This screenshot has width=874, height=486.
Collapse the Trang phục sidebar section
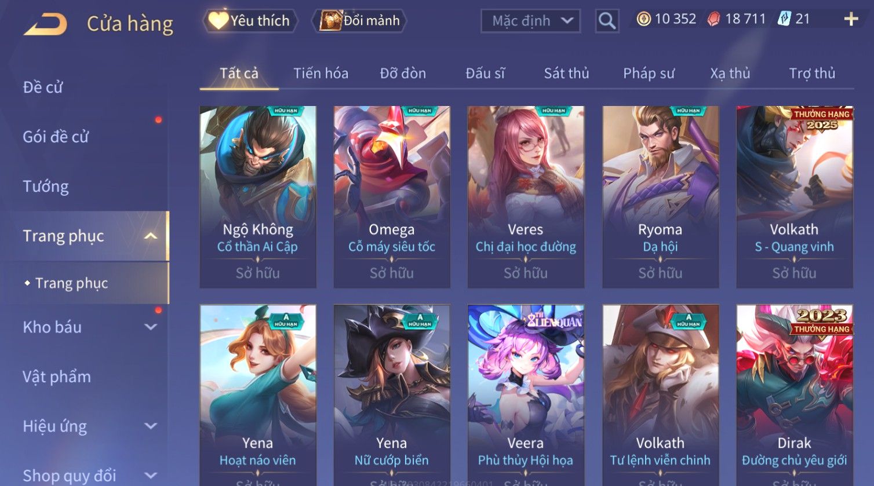click(x=151, y=236)
